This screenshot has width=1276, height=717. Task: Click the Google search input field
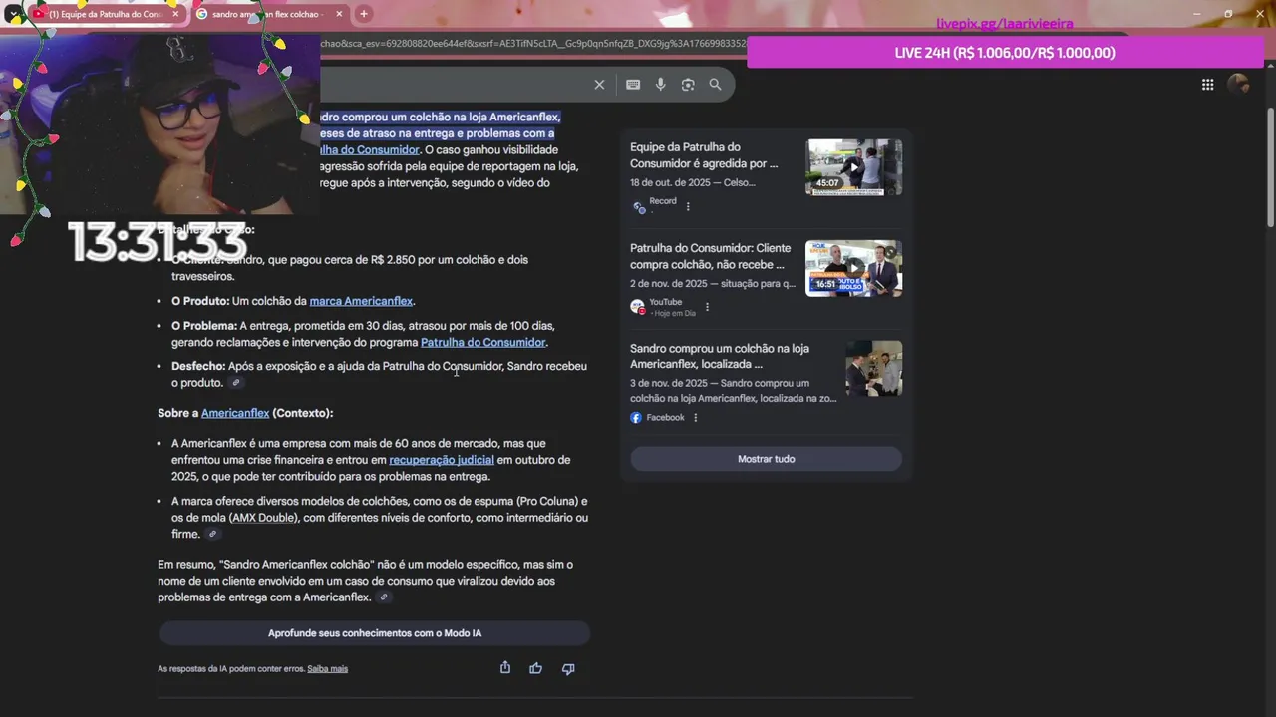point(454,85)
